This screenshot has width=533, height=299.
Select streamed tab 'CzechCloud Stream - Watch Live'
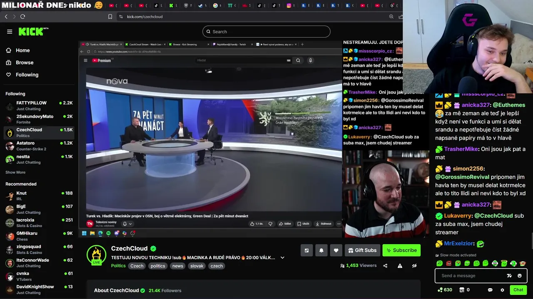(145, 44)
